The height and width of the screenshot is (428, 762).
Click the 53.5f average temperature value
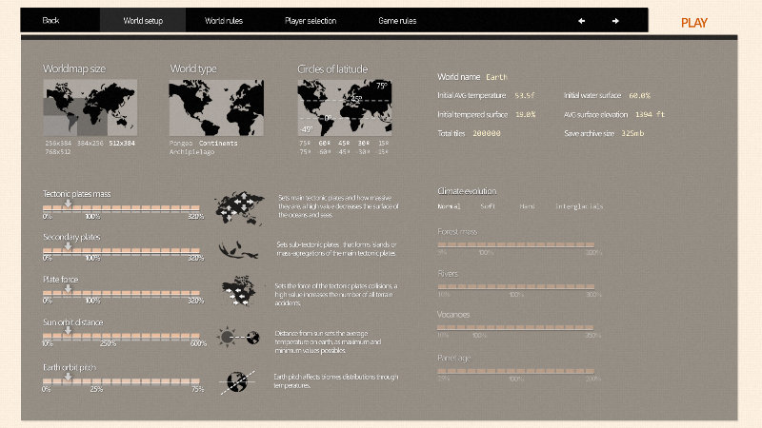[x=525, y=96]
